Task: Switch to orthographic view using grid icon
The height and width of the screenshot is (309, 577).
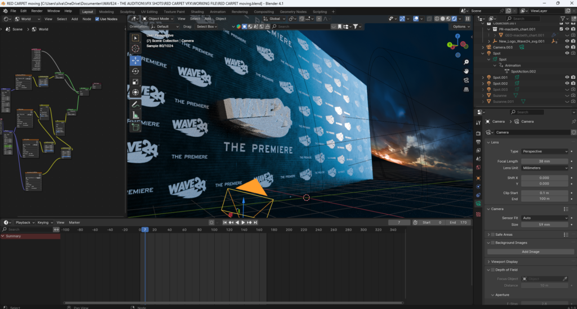Action: (466, 89)
